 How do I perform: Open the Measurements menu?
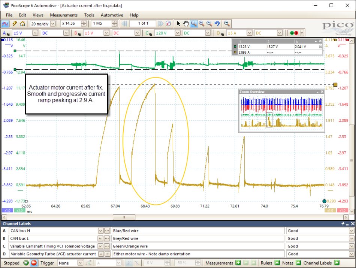(64, 15)
